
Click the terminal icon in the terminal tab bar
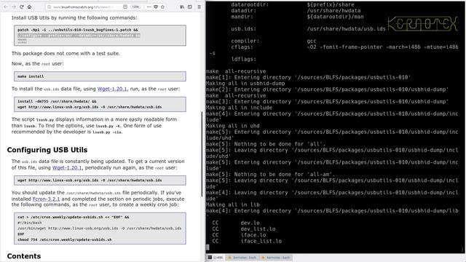click(x=210, y=257)
